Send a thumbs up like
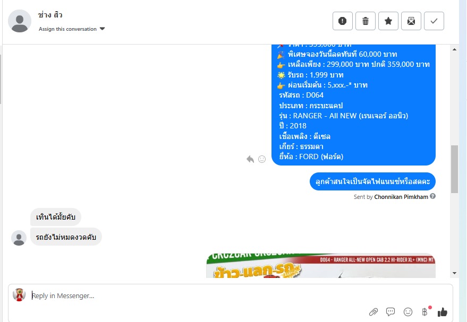 tap(443, 311)
